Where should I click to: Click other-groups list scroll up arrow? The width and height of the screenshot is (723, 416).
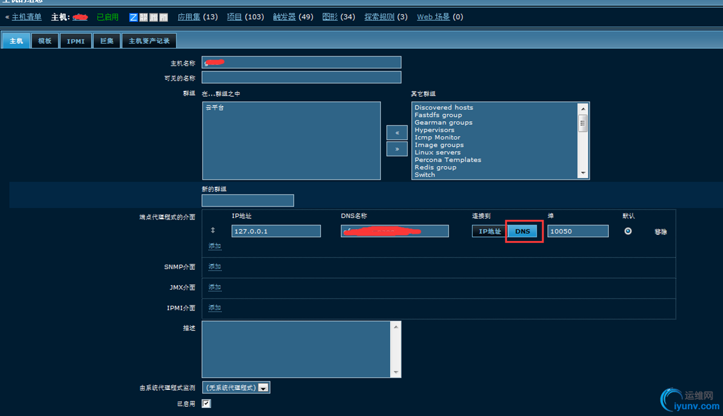tap(583, 108)
